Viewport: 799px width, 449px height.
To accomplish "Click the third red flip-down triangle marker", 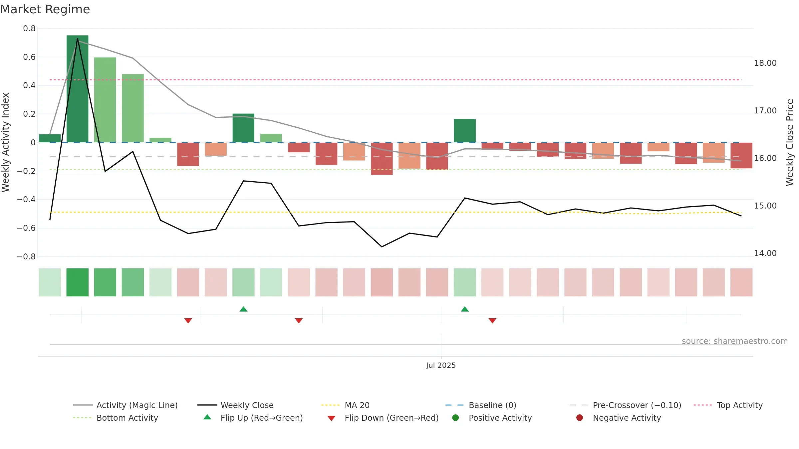I will [x=492, y=321].
